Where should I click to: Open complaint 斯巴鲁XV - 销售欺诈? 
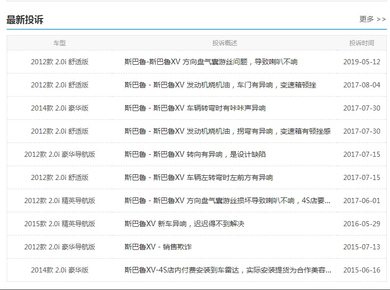coord(158,247)
